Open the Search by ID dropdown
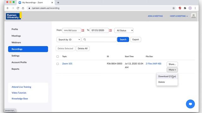 click(69, 40)
